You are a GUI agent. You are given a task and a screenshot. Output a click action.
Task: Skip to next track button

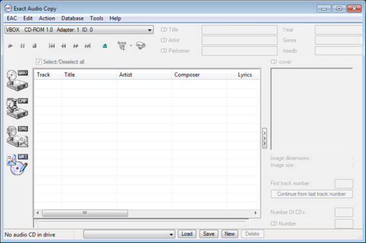[x=88, y=46]
